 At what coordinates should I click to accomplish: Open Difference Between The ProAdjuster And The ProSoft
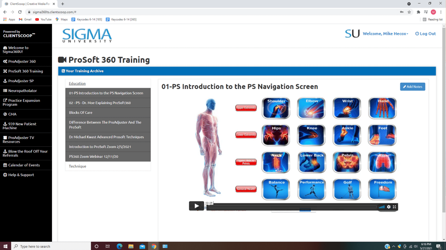pyautogui.click(x=108, y=125)
